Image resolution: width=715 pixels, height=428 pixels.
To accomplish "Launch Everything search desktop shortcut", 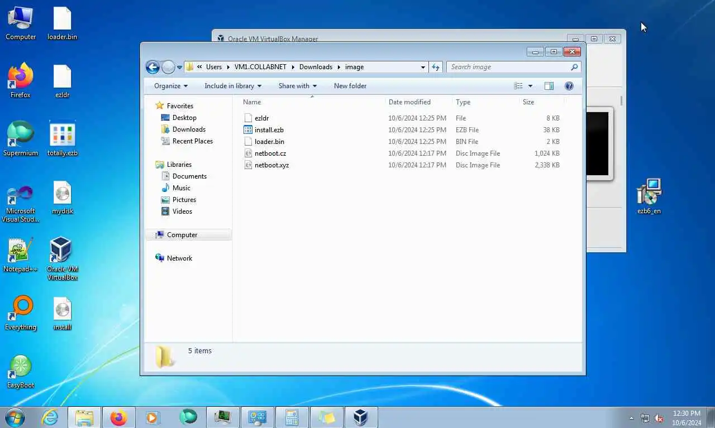I will click(x=21, y=314).
